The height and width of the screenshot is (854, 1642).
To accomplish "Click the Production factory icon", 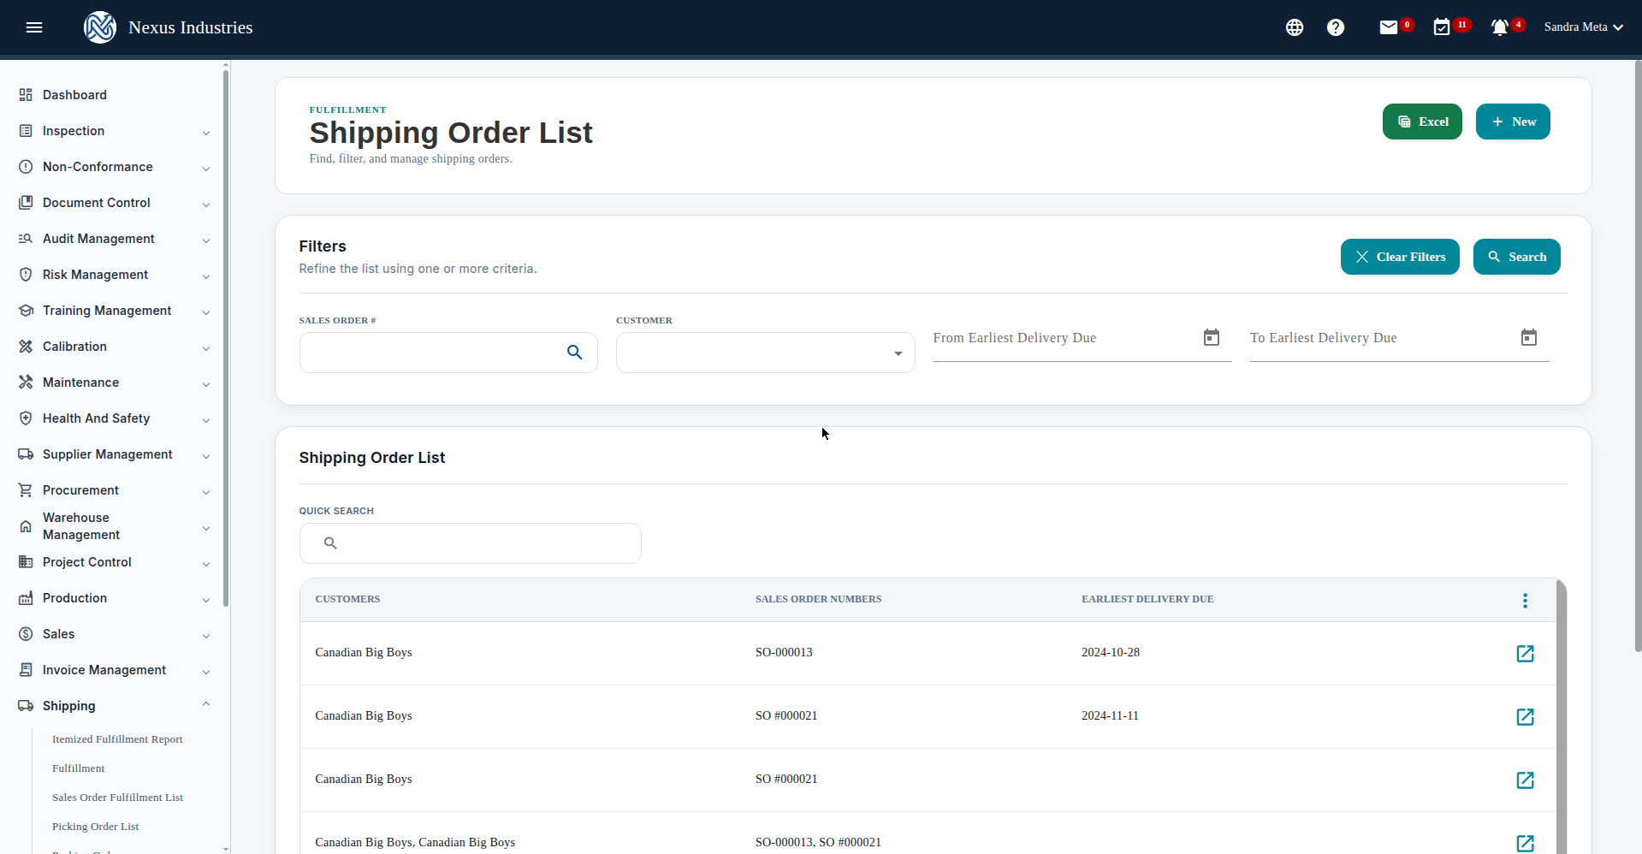I will (x=26, y=598).
